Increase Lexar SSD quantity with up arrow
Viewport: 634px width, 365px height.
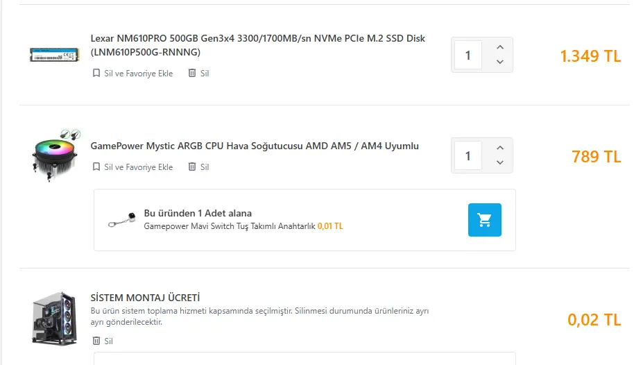[x=500, y=47]
